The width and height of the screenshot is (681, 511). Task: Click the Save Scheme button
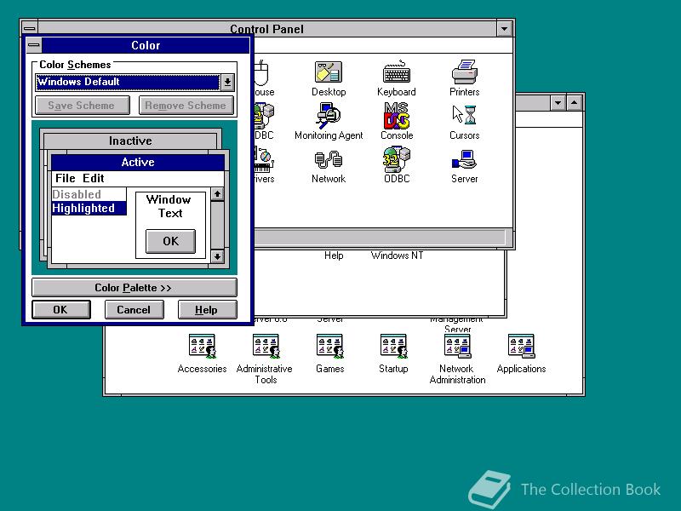pyautogui.click(x=82, y=106)
